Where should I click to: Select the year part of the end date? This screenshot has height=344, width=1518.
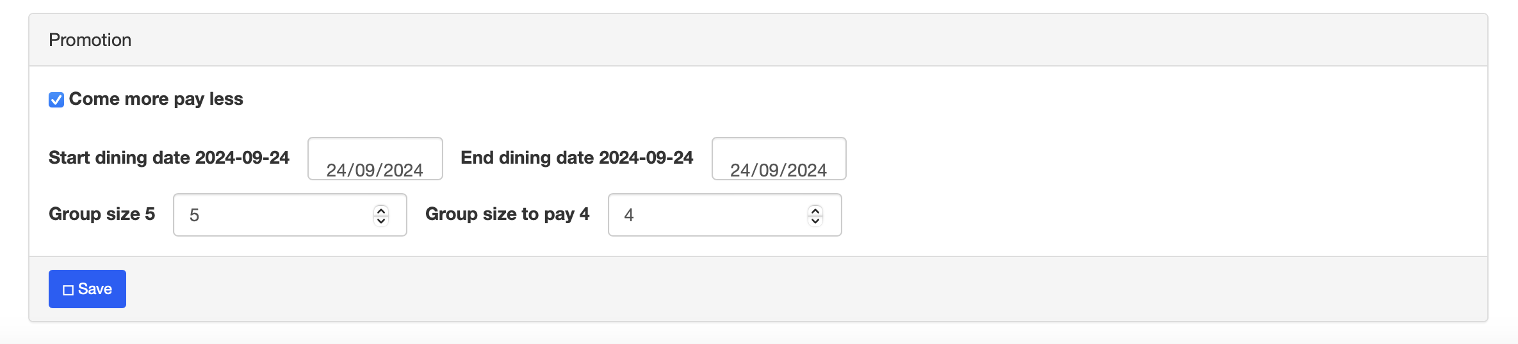(807, 170)
